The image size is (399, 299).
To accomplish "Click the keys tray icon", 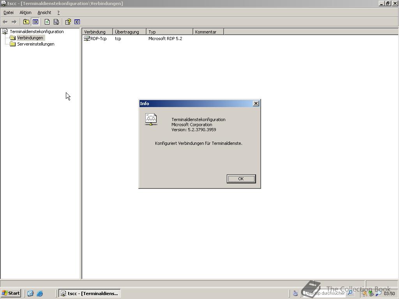I will click(364, 294).
